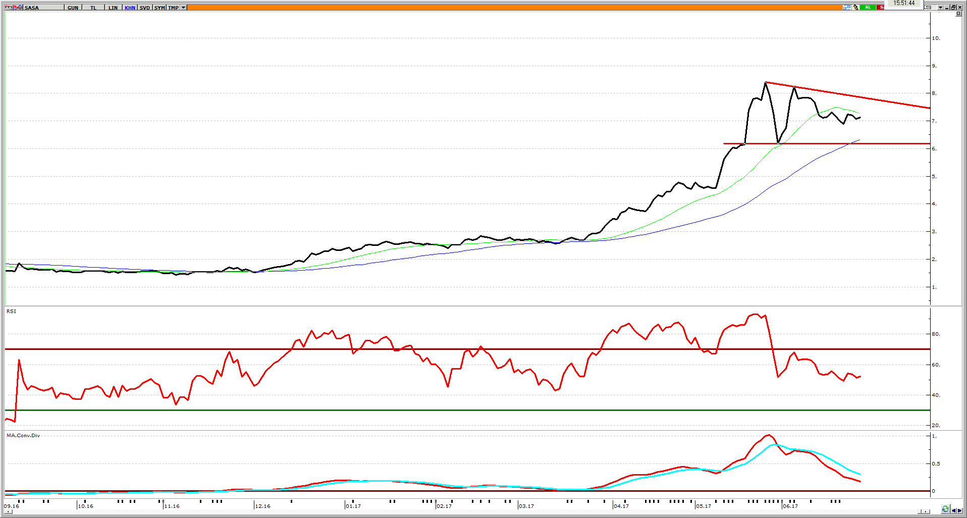This screenshot has width=967, height=518.
Task: Select the TMP toolbar tab
Action: pos(173,8)
